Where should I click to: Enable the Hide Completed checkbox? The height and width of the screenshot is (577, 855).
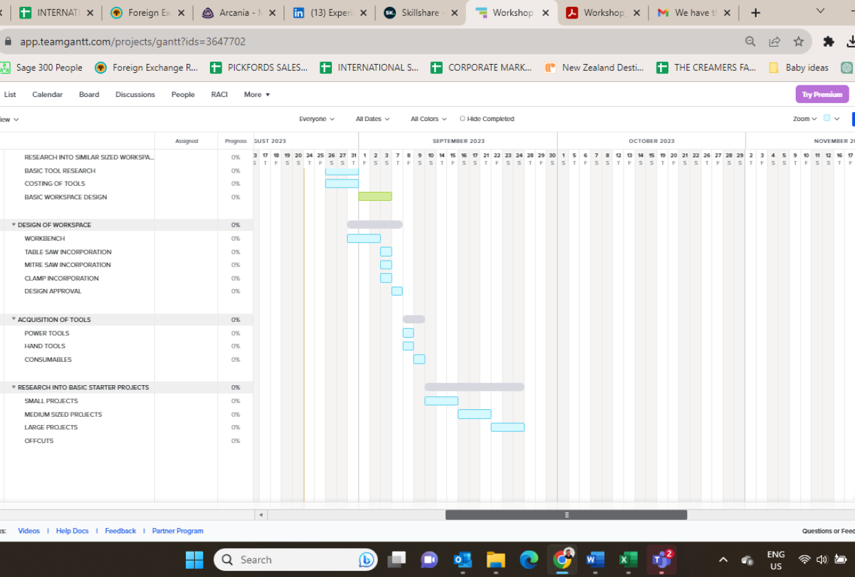click(463, 118)
